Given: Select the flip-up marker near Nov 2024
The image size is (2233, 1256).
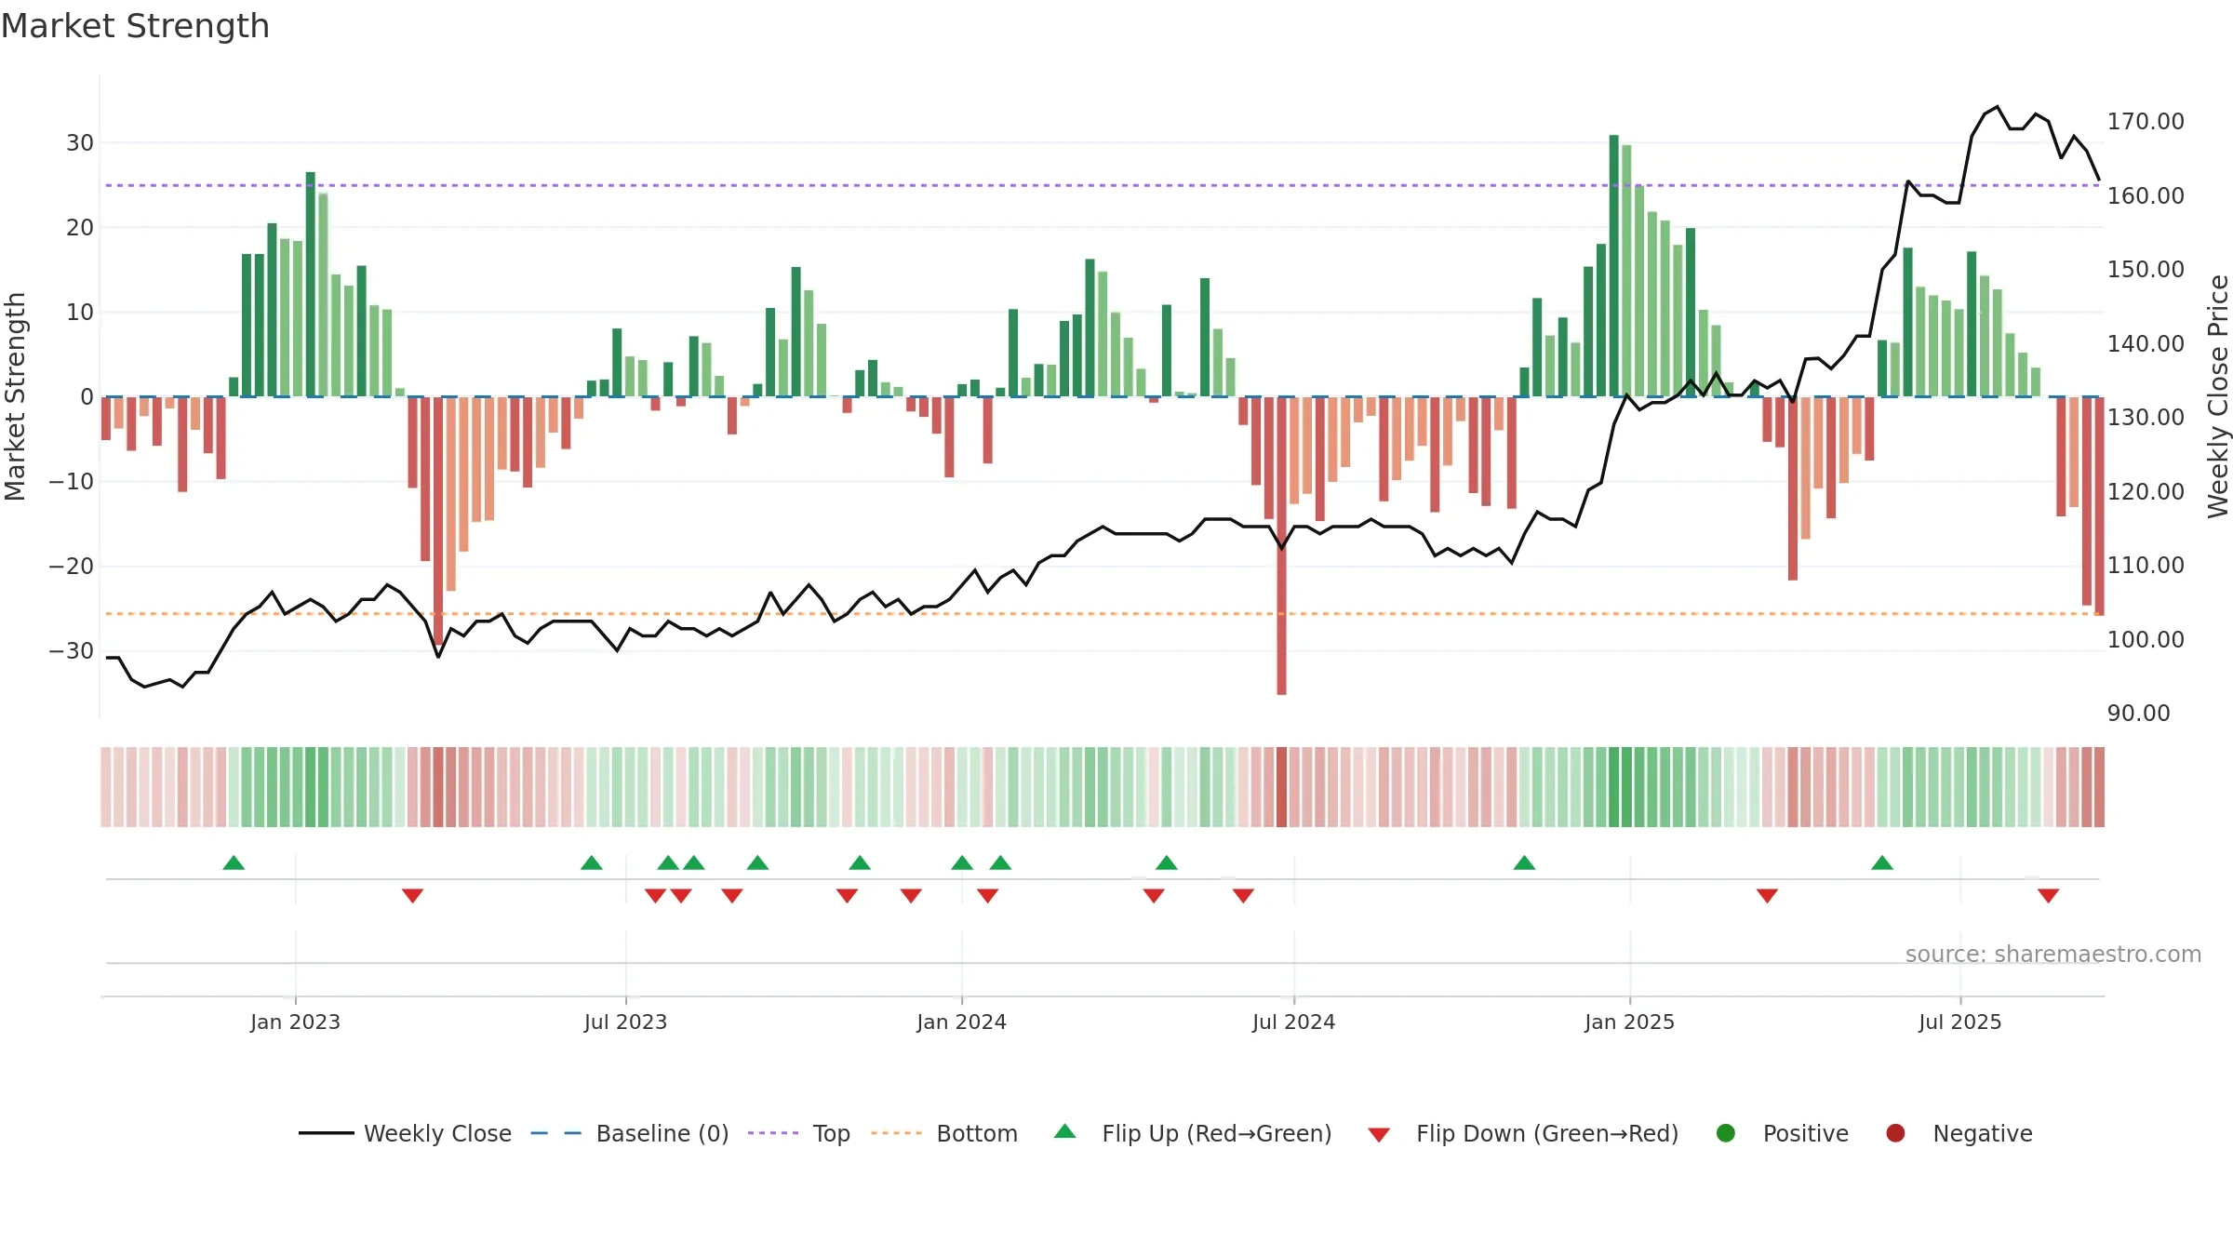Looking at the screenshot, I should click(1524, 862).
